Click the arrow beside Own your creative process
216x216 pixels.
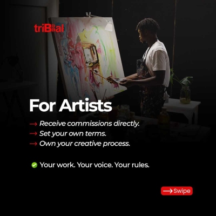pos(33,144)
